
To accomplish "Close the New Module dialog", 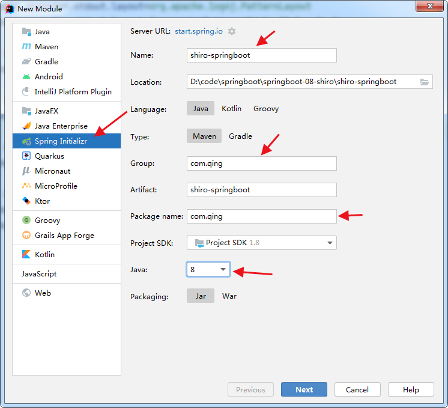I will tap(430, 6).
